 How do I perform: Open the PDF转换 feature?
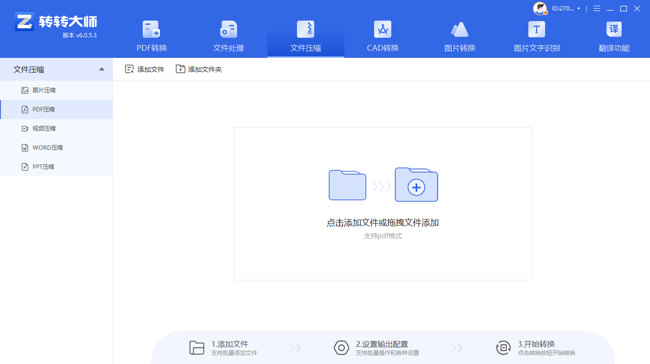coord(151,36)
